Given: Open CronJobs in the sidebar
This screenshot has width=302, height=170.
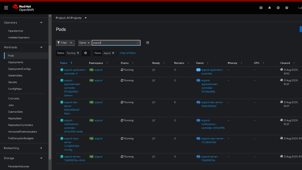Looking at the screenshot, I should pyautogui.click(x=14, y=99).
